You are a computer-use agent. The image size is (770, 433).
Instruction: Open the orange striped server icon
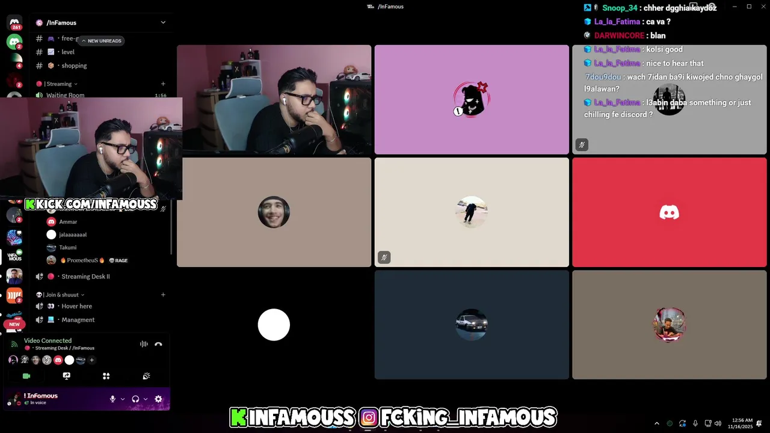(14, 295)
